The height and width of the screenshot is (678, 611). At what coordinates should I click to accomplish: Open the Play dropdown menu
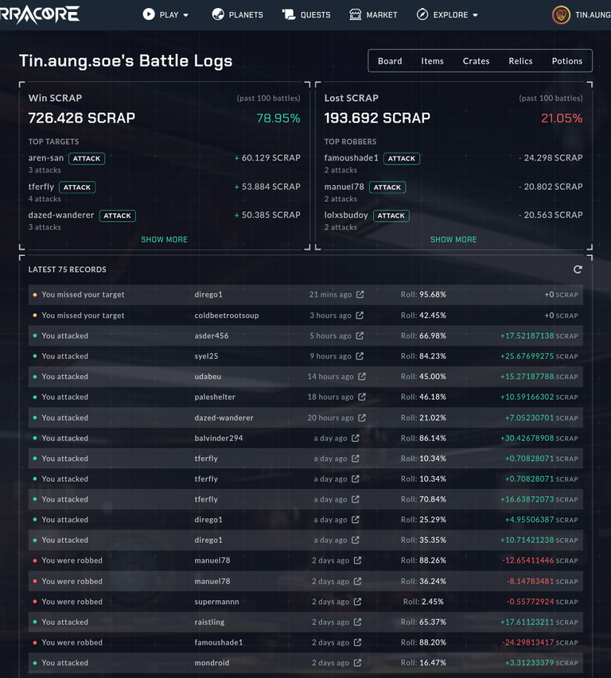tap(165, 14)
